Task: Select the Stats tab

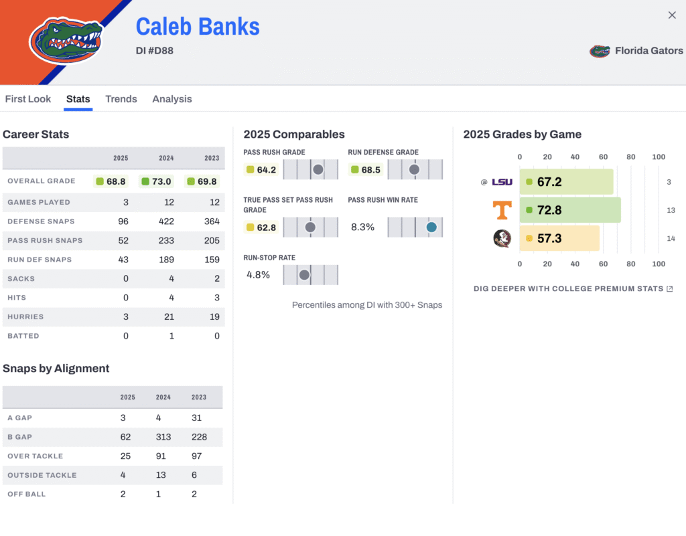Action: 78,99
